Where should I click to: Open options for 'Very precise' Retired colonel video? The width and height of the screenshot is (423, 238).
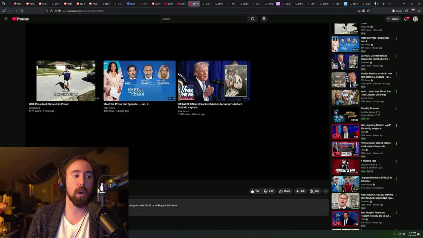[397, 143]
